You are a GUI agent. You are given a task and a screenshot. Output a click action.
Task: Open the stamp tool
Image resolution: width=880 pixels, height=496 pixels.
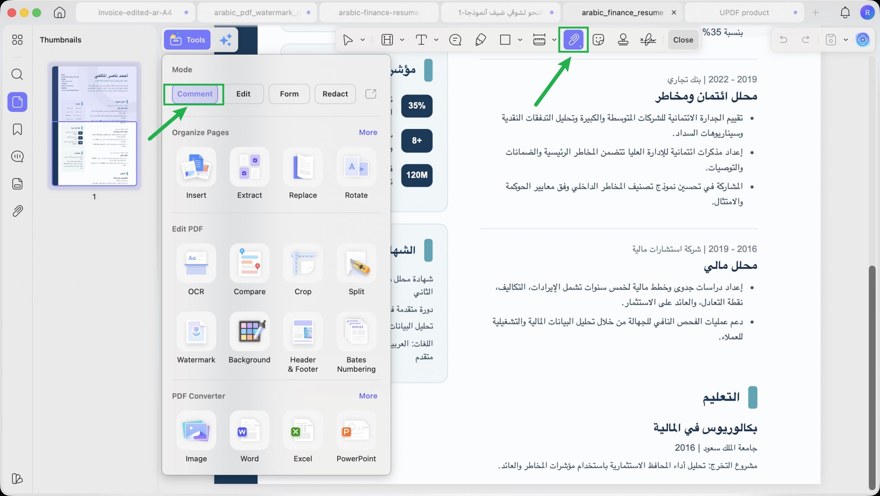[x=623, y=40]
